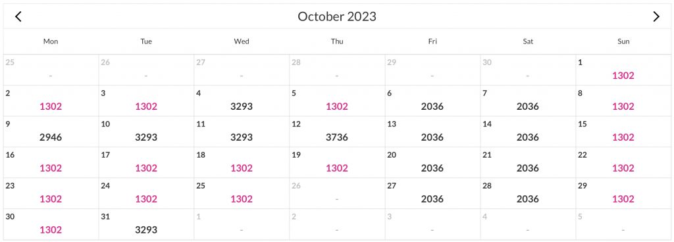Select October 30 priced 1302
Image resolution: width=674 pixels, height=242 pixels.
(51, 224)
